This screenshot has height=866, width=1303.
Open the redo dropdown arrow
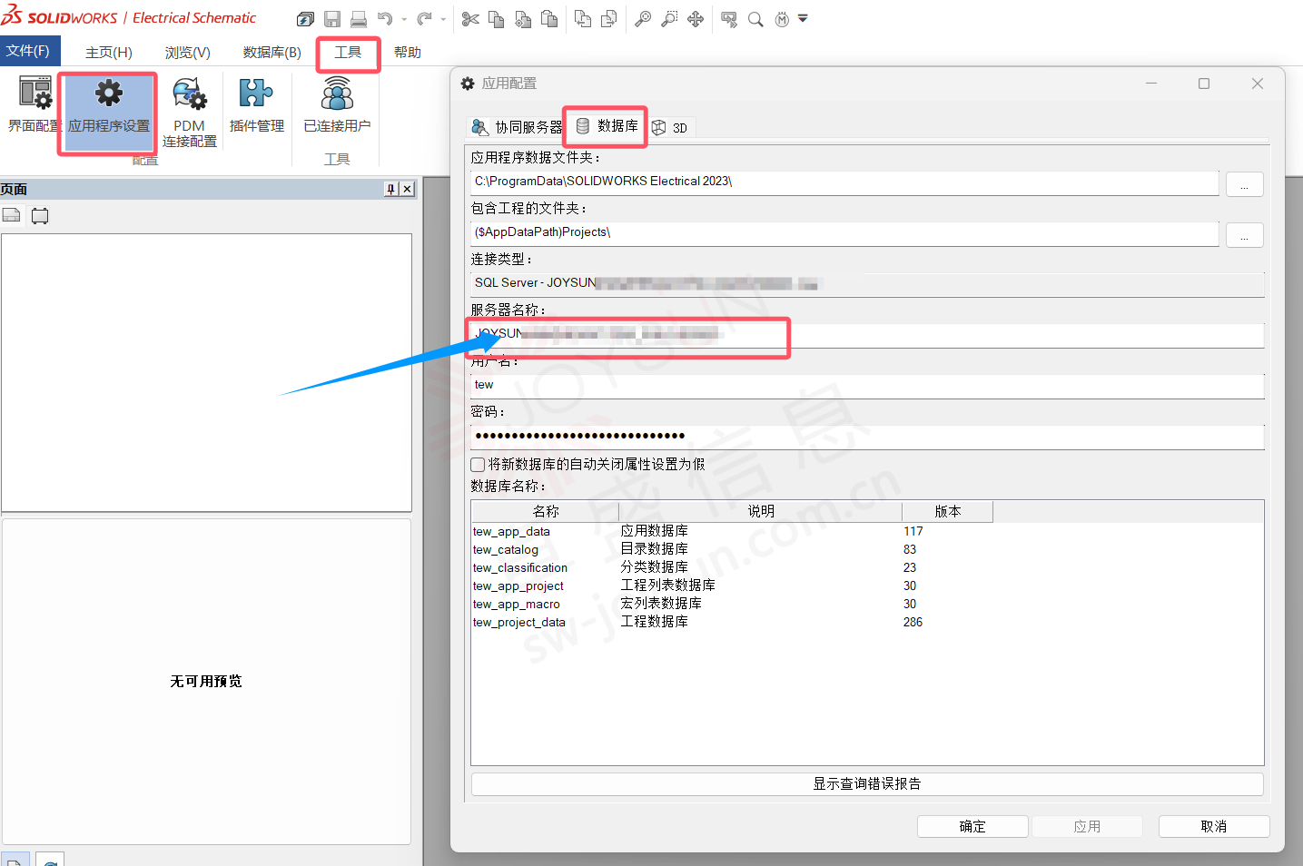[x=443, y=19]
